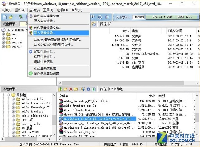Expand the Adobe Crack kit tree node

pos(13,99)
